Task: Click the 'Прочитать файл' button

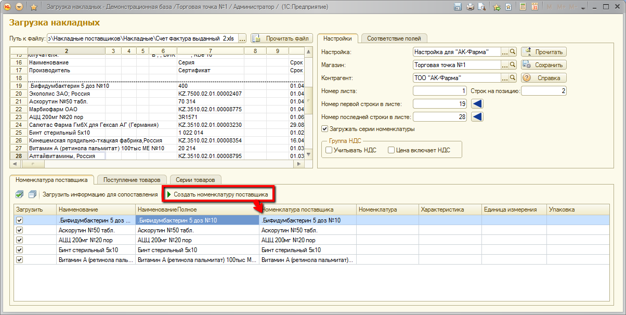Action: (x=281, y=38)
